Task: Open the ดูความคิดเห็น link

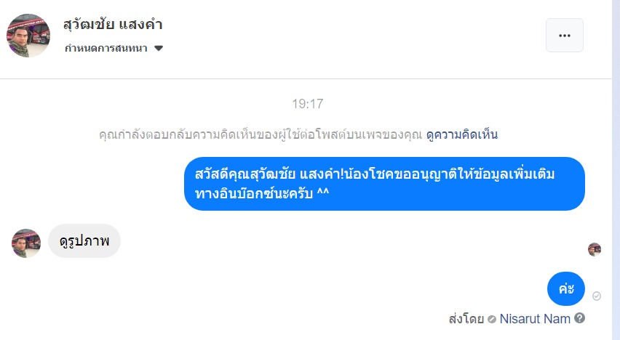Action: (x=462, y=134)
